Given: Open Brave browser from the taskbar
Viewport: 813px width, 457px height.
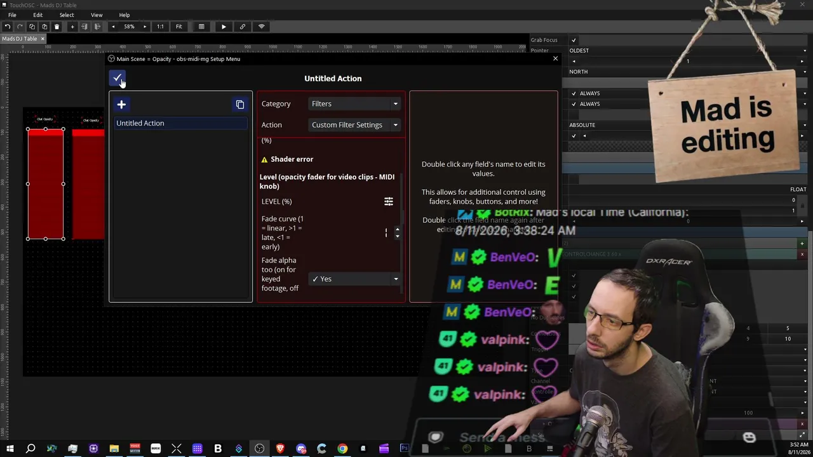Looking at the screenshot, I should [x=280, y=449].
